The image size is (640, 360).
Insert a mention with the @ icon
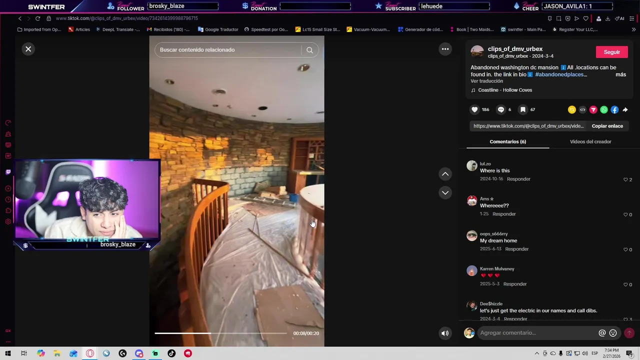[x=602, y=333]
